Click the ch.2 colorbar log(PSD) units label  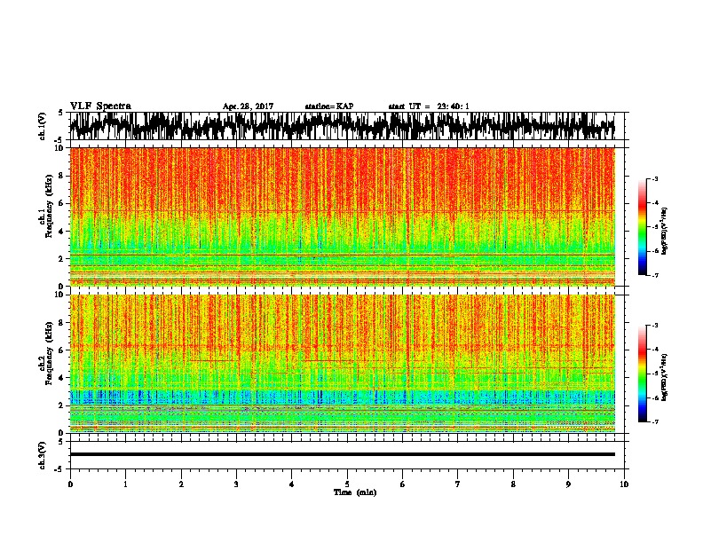point(665,378)
